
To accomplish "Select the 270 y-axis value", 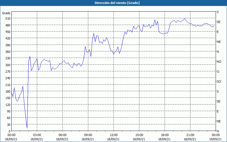I will (x=8, y=72).
